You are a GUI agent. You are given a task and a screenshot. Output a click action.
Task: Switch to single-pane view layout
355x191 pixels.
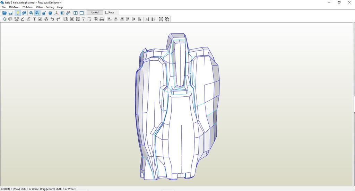[82, 13]
